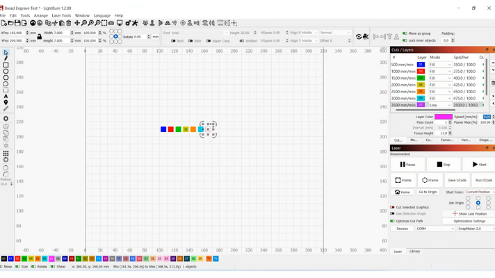The image size is (495, 278).
Task: Click the Offset Shapes tool
Action: coord(6,119)
